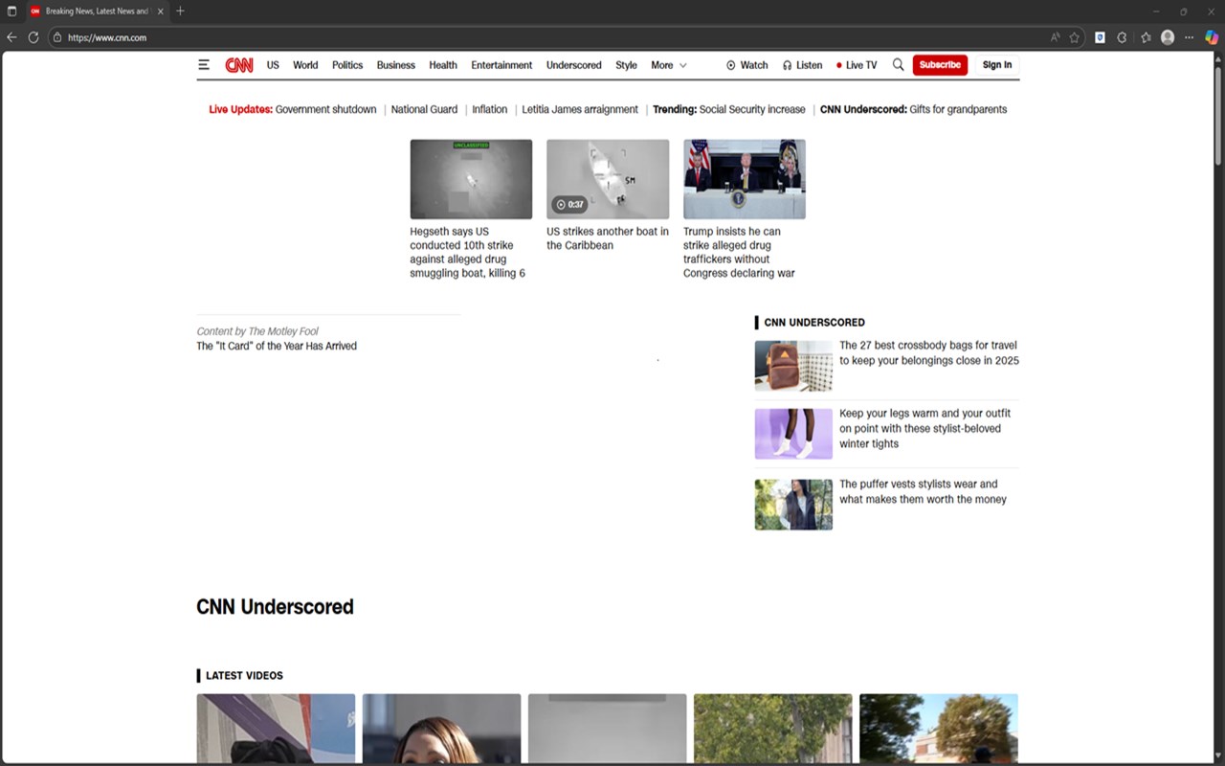Click the Watch link in the header
The width and height of the screenshot is (1225, 766).
[747, 65]
